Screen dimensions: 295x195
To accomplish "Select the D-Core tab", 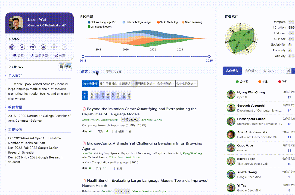I will 269,71.
